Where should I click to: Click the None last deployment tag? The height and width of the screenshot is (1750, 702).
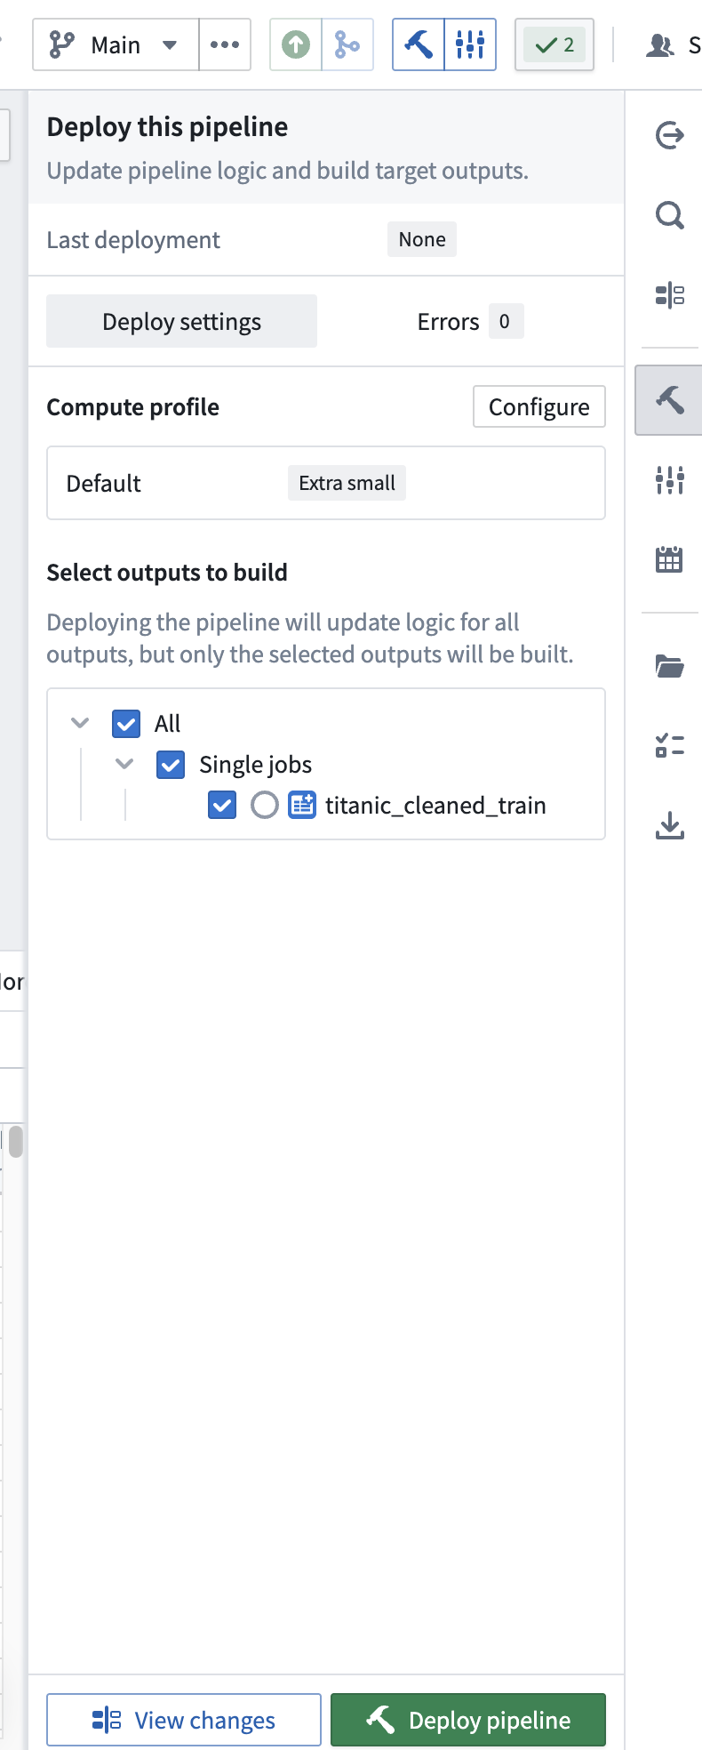[422, 239]
